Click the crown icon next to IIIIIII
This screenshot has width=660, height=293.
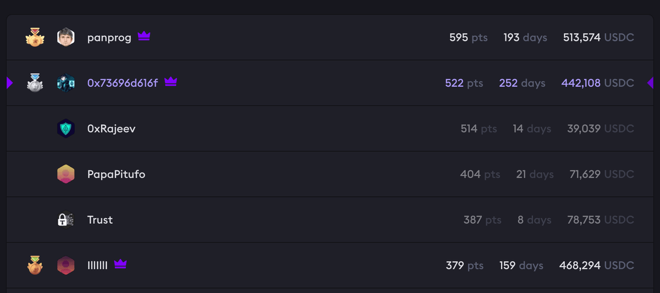(x=120, y=264)
